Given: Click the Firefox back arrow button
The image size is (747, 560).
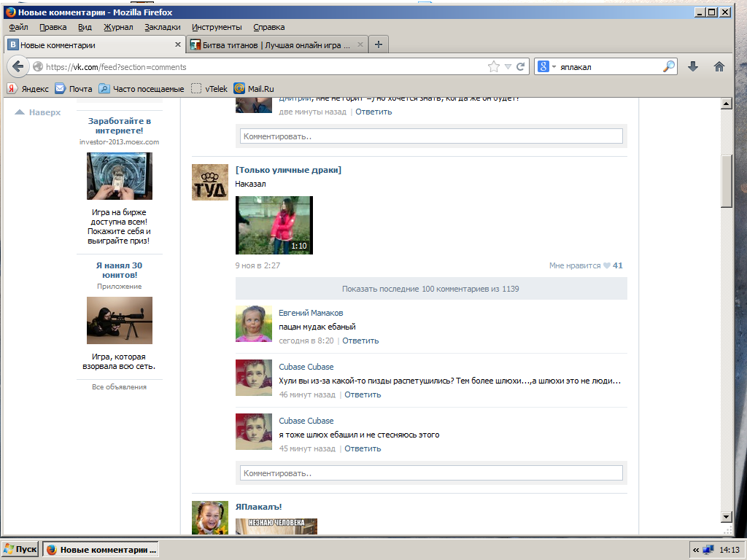Looking at the screenshot, I should coord(18,66).
